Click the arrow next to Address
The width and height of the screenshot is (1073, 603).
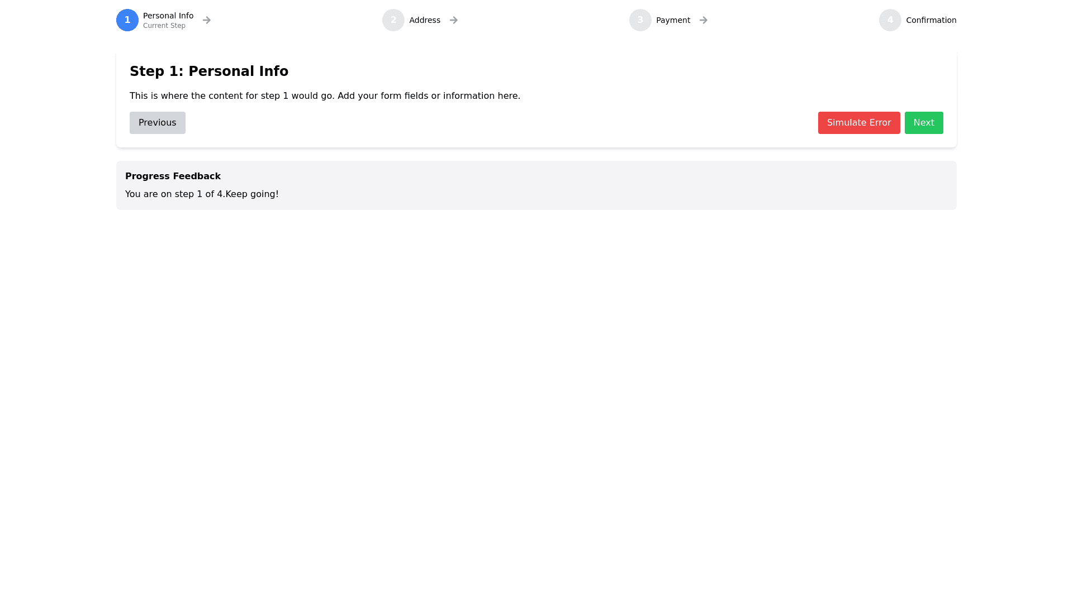pyautogui.click(x=454, y=20)
